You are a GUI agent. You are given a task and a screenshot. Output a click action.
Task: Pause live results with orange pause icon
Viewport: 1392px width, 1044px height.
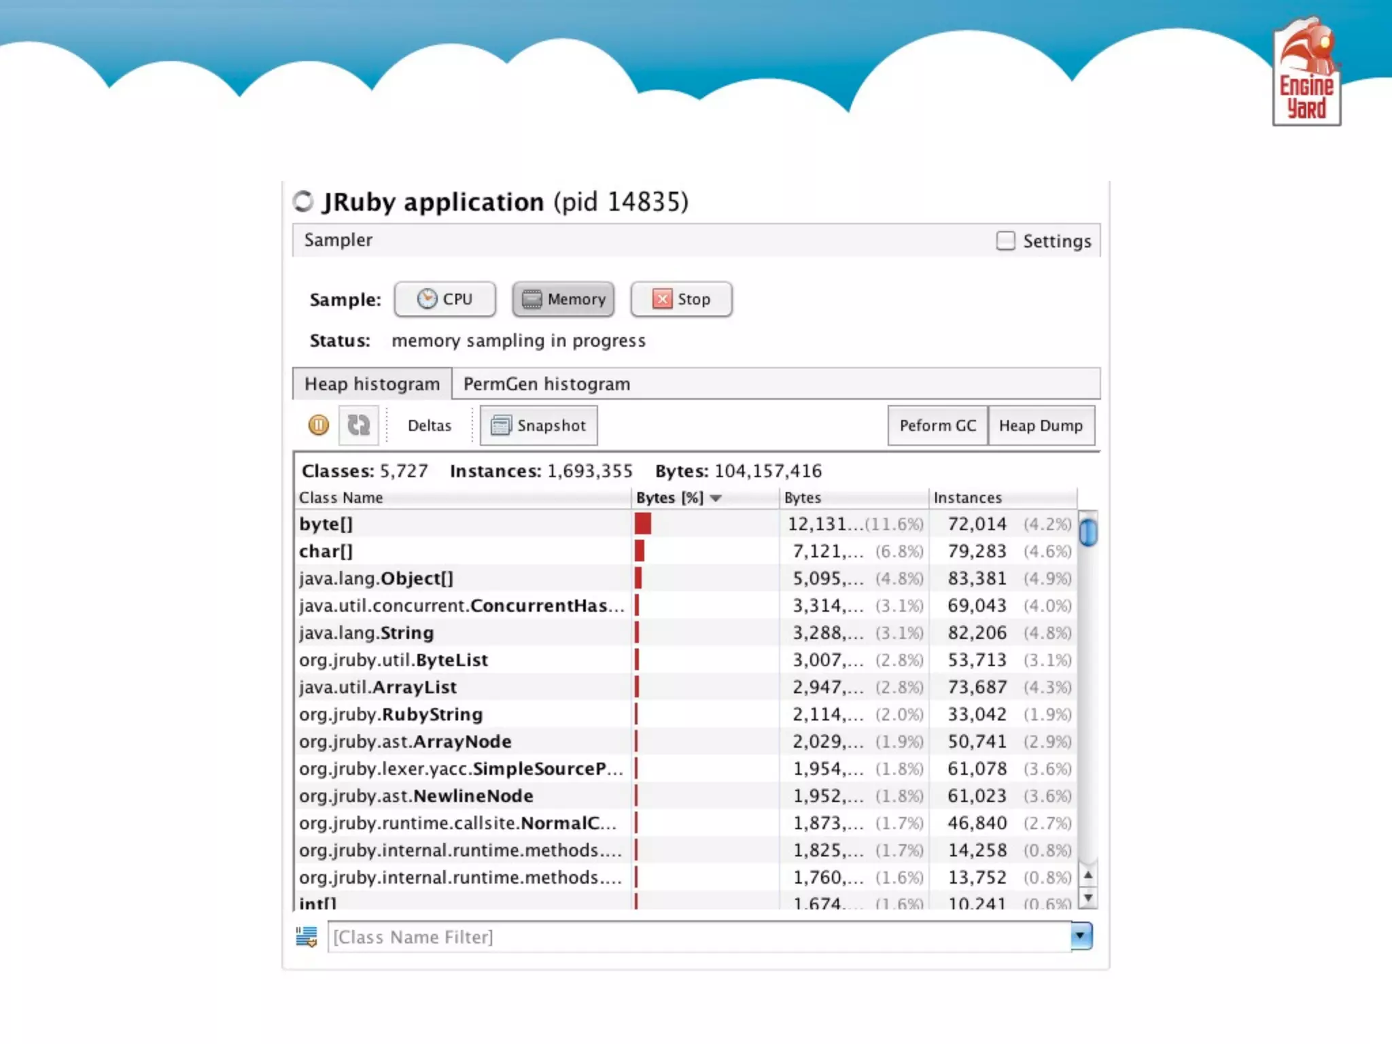(318, 425)
